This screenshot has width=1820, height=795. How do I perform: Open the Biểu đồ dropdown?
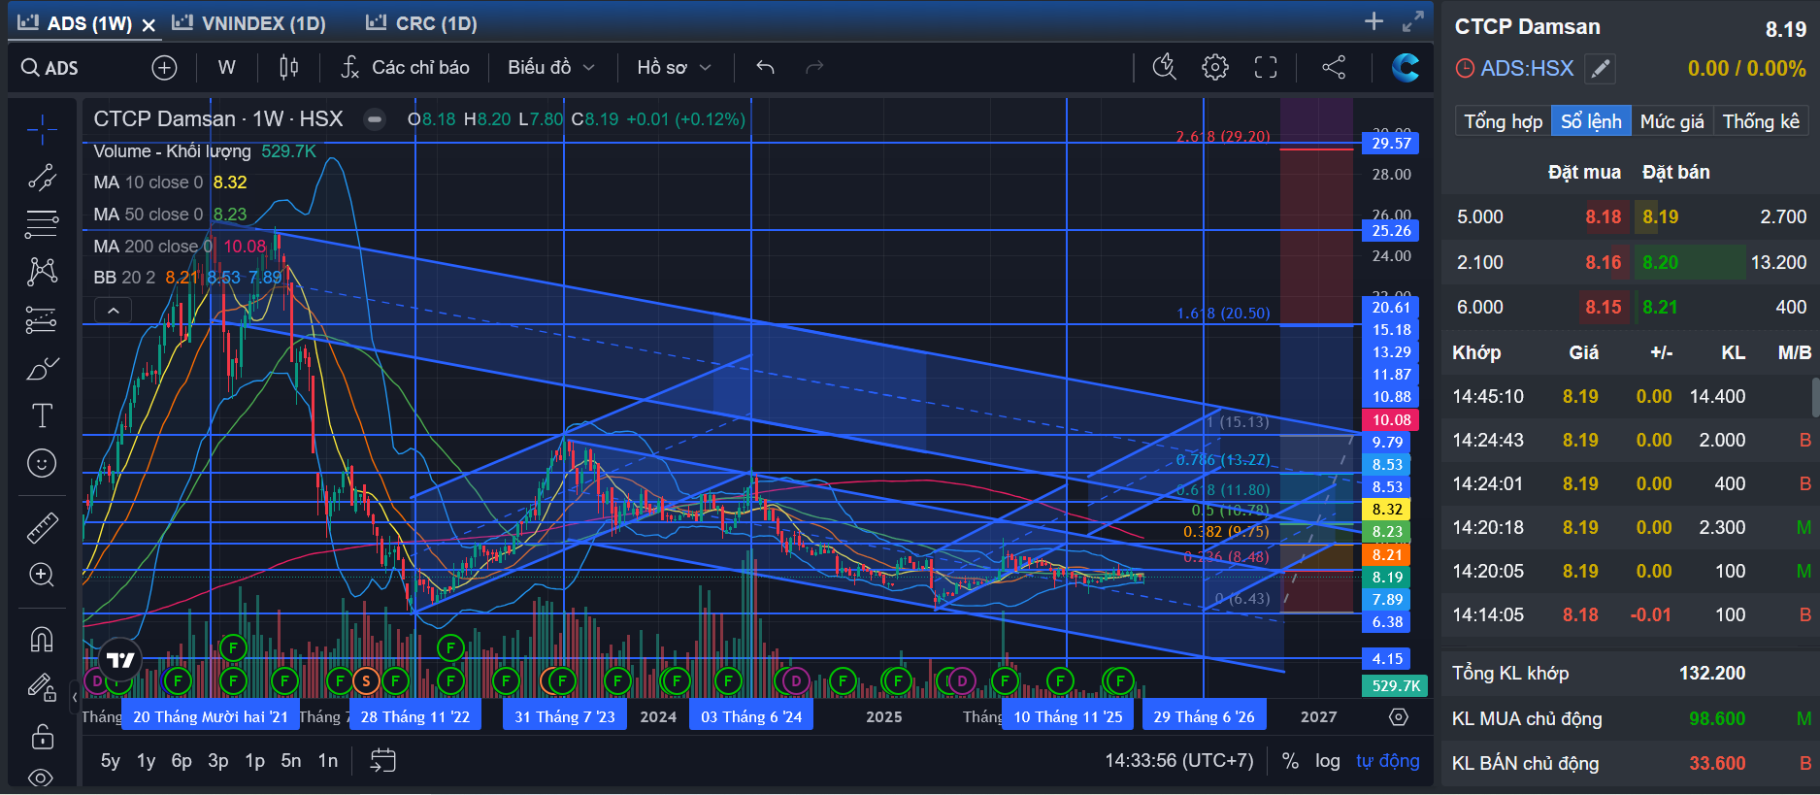(x=550, y=67)
